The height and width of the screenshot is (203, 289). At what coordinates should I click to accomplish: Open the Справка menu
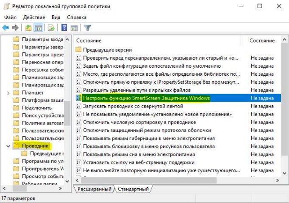[x=77, y=17]
